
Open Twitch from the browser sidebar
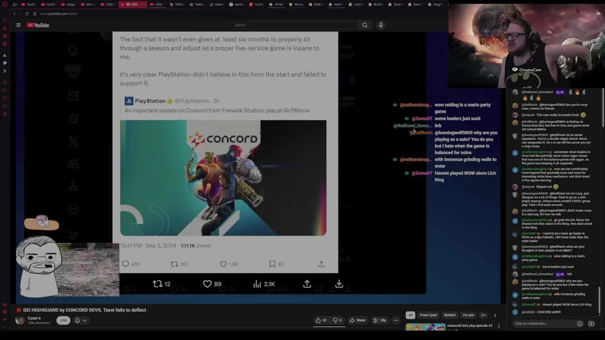click(5, 63)
